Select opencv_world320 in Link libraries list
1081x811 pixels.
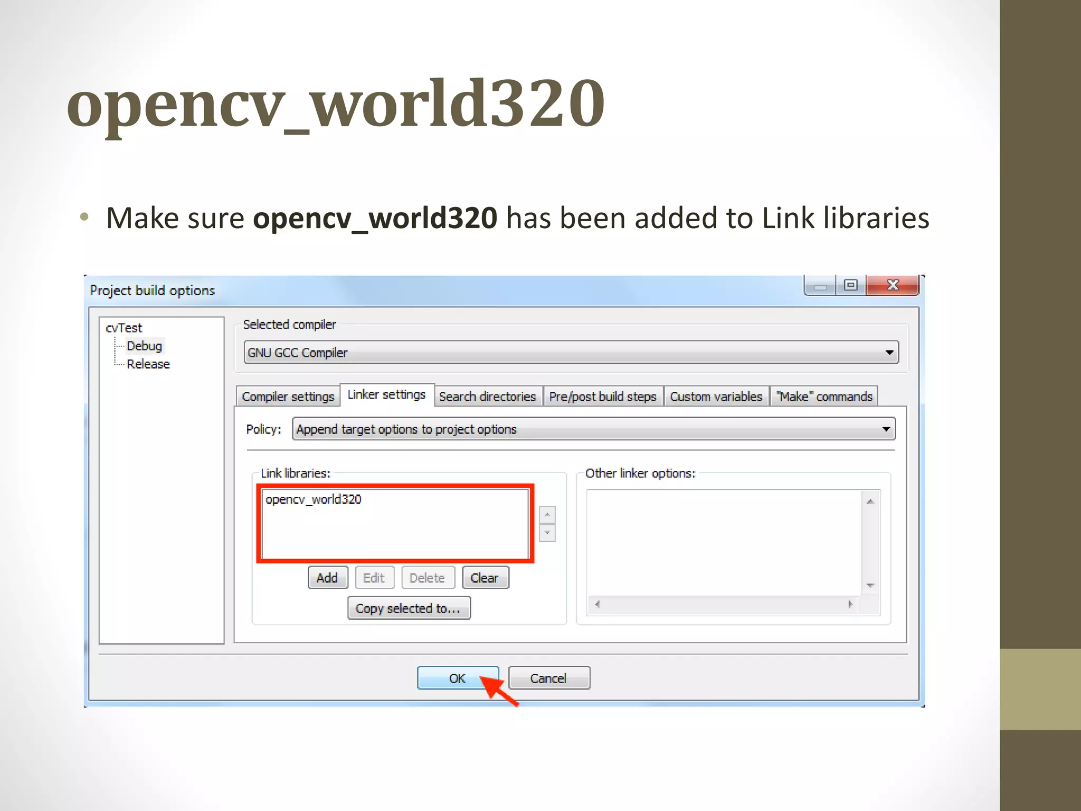[x=314, y=499]
